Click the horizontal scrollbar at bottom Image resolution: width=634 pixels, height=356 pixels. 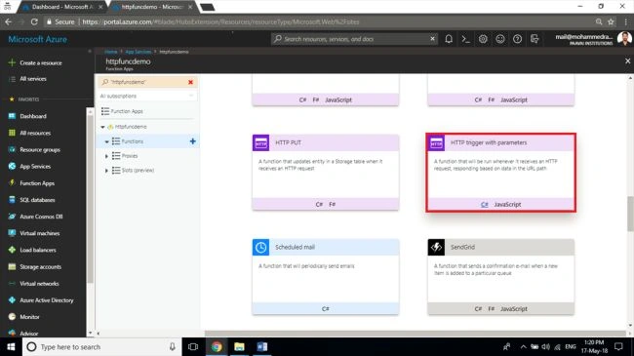coord(415,334)
